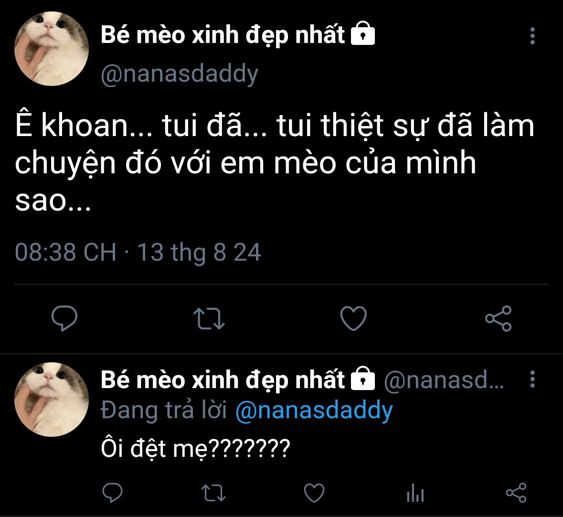
Task: Open main tweet's three-dot menu
Action: click(x=532, y=36)
